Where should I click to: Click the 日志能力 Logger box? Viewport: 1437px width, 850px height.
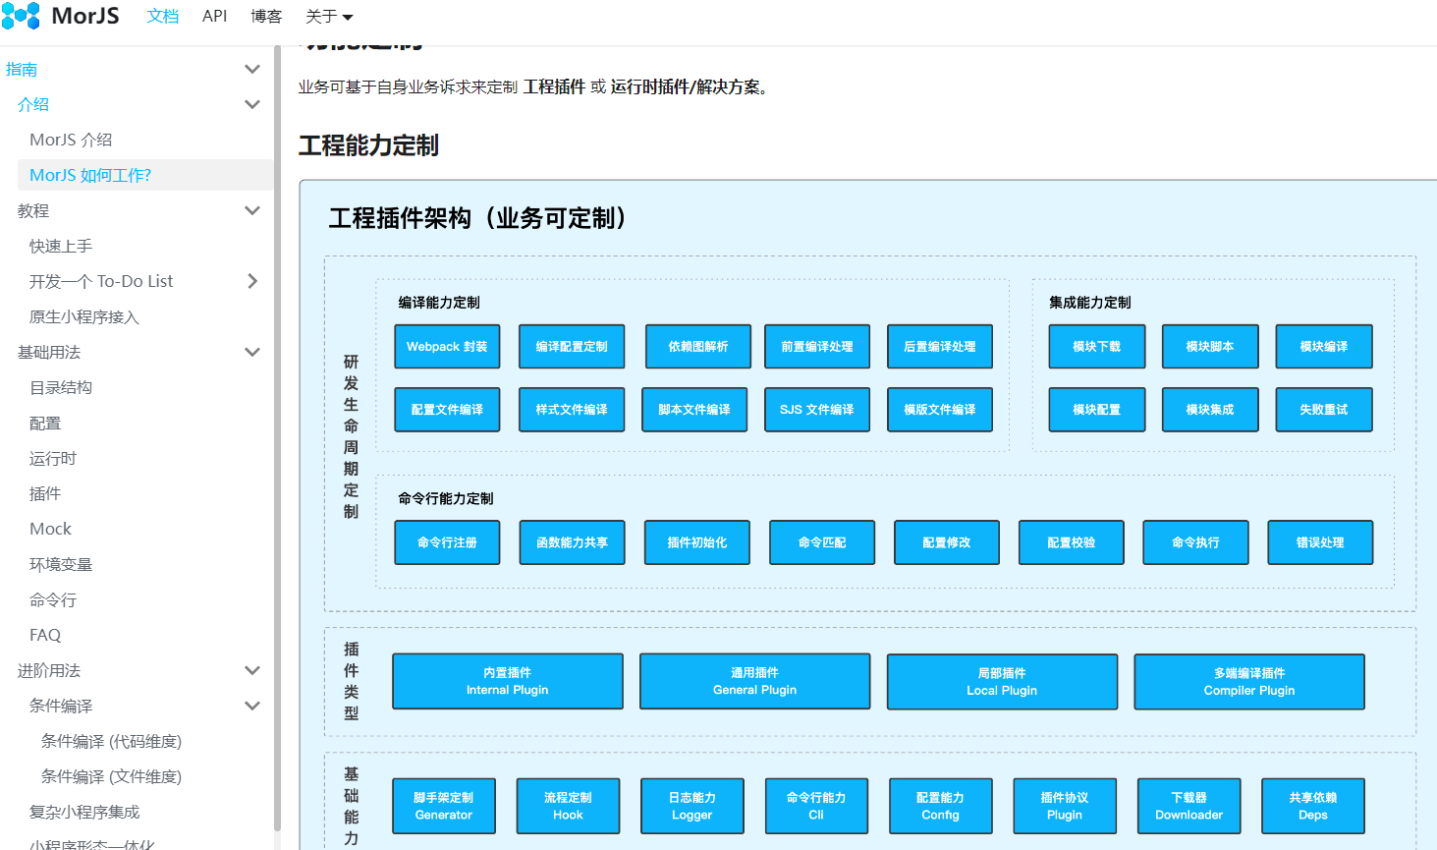pos(692,806)
